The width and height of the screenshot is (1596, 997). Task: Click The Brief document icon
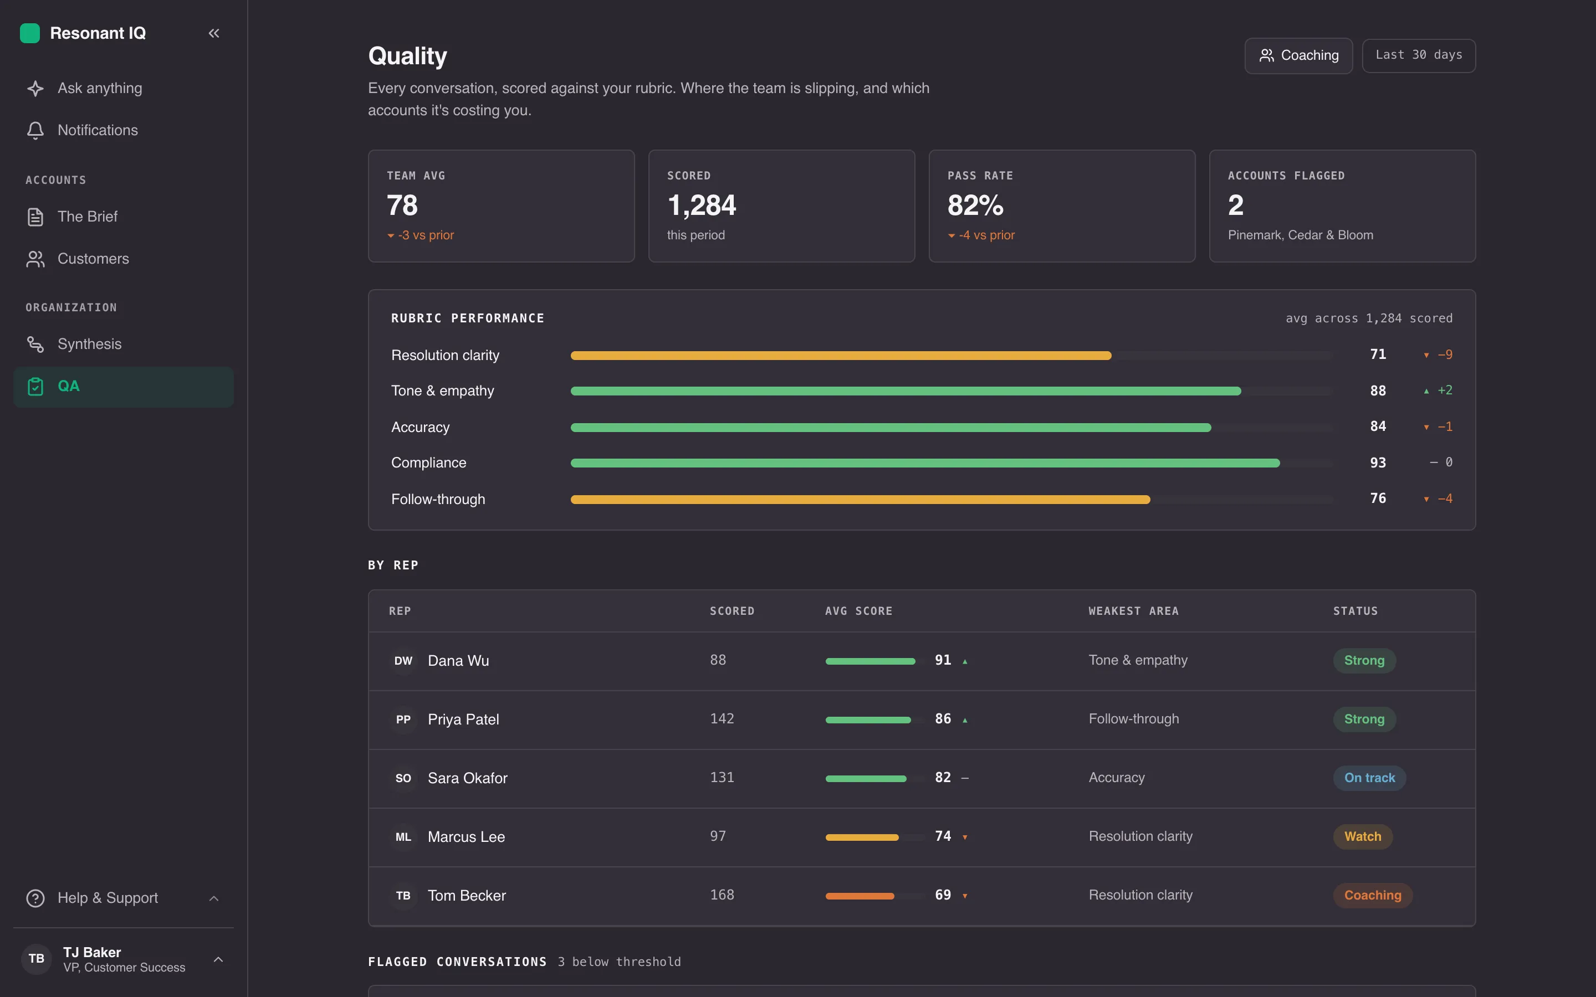click(x=35, y=217)
